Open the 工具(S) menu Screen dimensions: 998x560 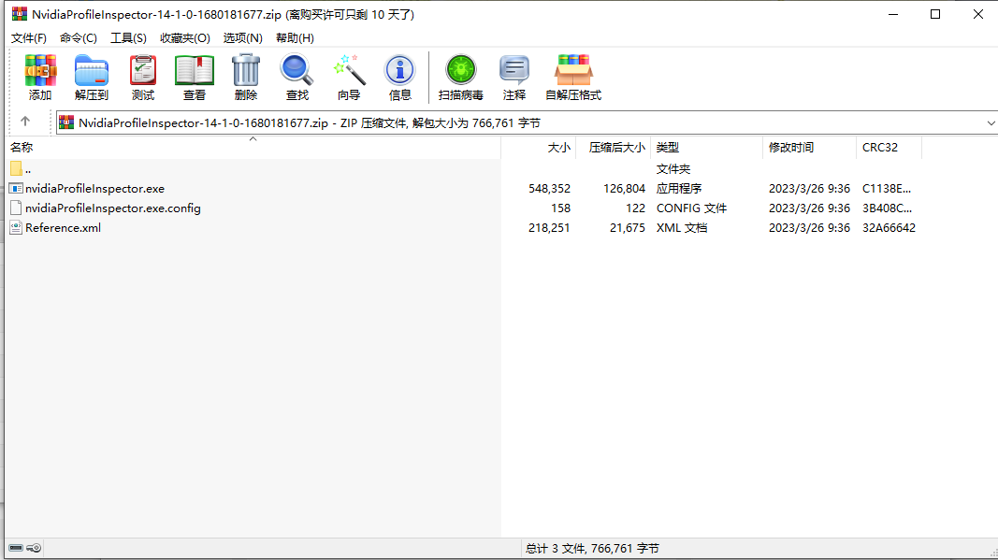[128, 38]
